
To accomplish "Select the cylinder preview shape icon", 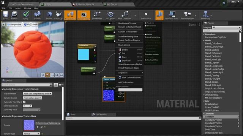I will click(x=43, y=75).
